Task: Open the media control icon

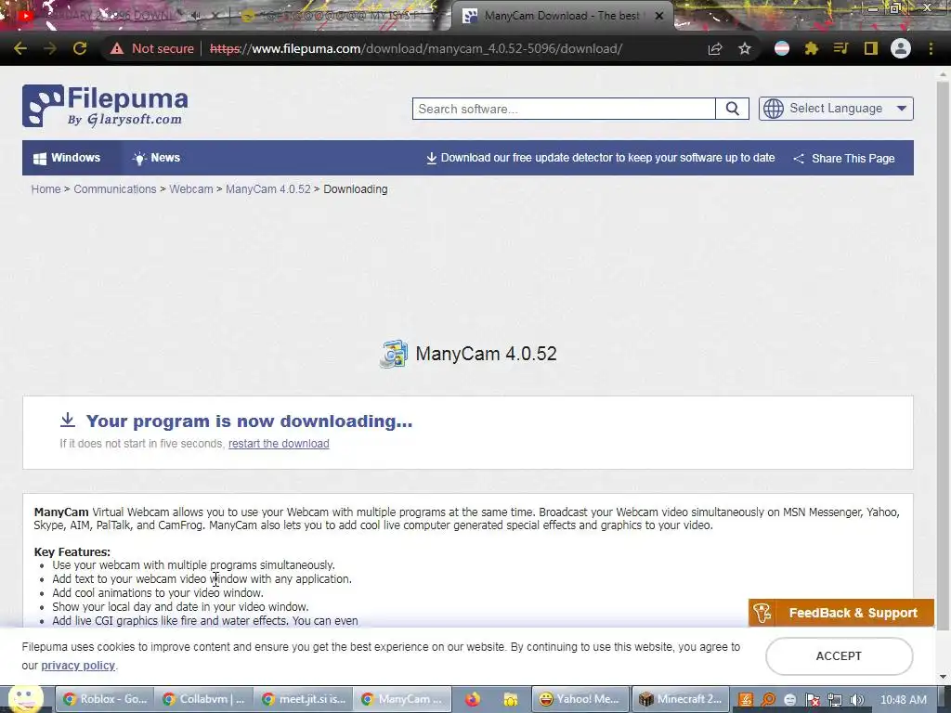Action: point(840,48)
